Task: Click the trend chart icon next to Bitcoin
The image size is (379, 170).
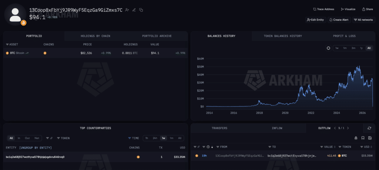Action: (27, 53)
